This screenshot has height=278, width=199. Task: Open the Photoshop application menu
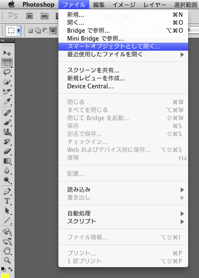tap(38, 5)
